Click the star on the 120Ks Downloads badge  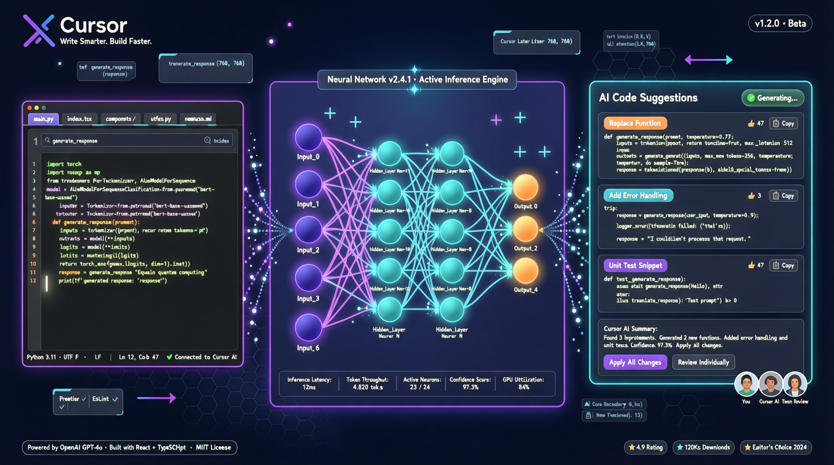tap(680, 447)
